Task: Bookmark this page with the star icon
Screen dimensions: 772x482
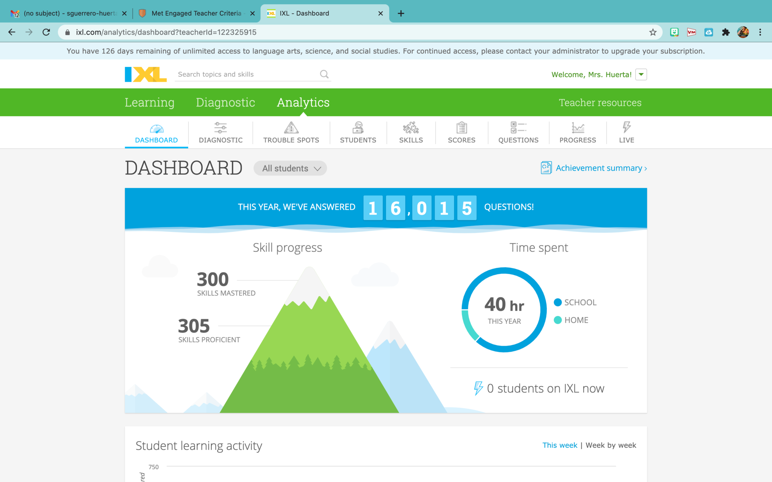Action: point(653,32)
